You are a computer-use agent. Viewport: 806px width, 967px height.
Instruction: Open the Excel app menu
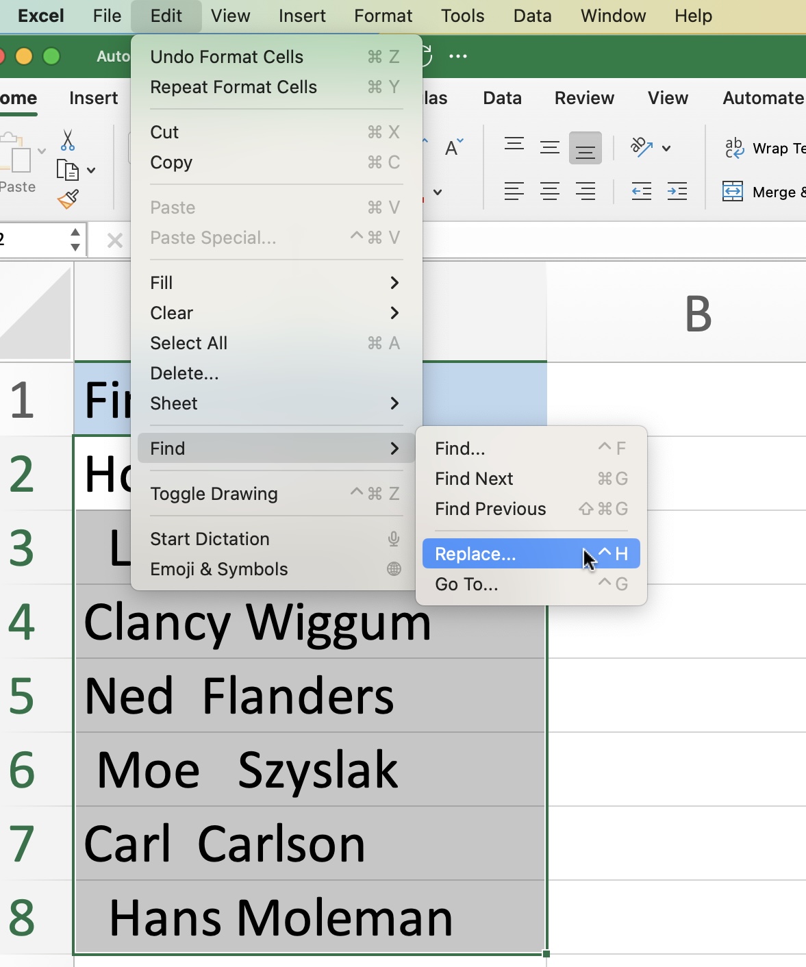(x=41, y=16)
